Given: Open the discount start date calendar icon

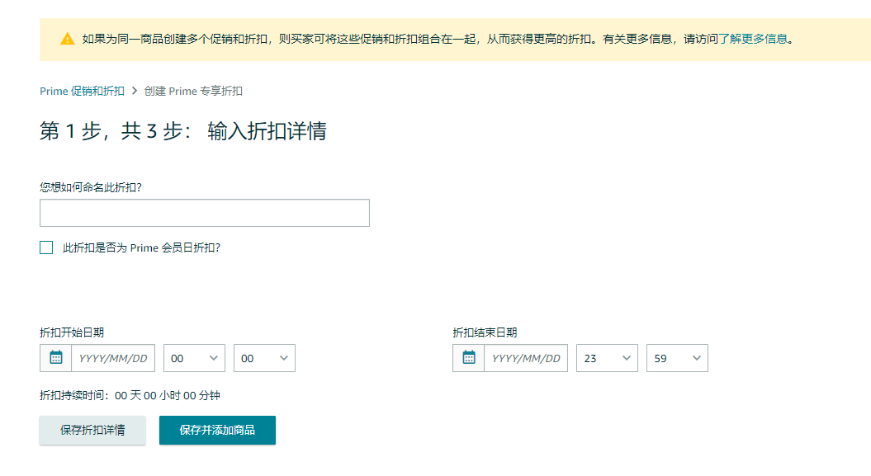Looking at the screenshot, I should (55, 358).
